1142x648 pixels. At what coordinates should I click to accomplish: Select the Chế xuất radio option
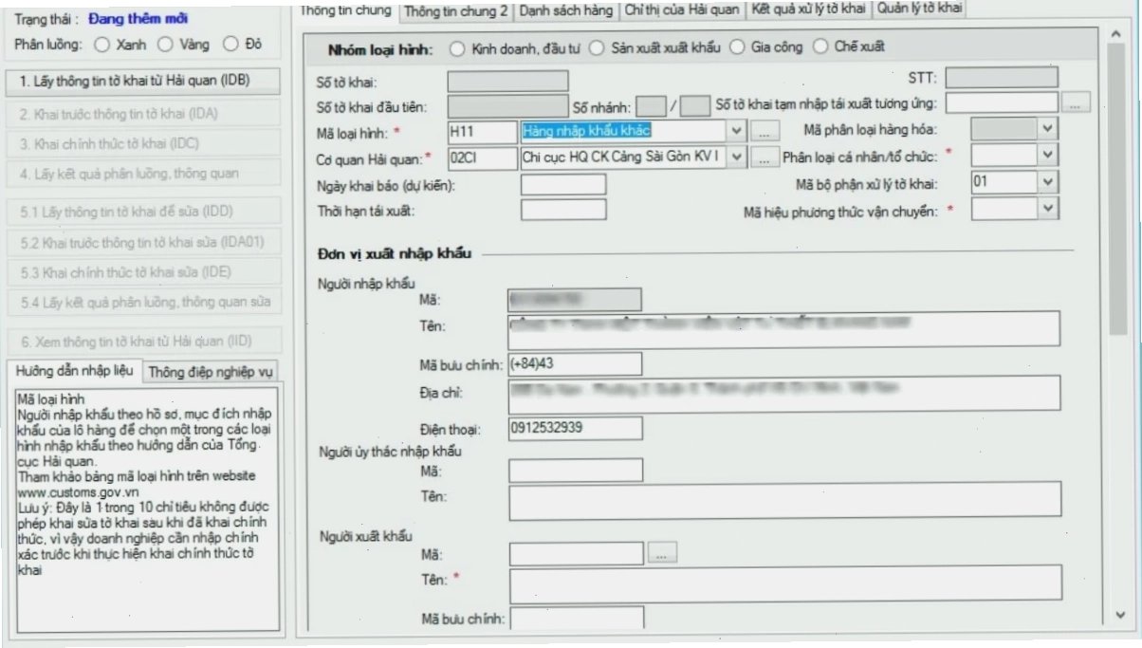820,47
